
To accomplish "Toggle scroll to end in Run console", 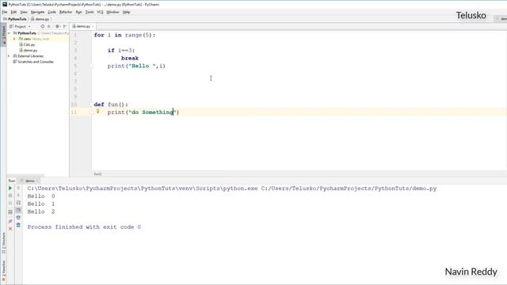I will click(x=18, y=210).
